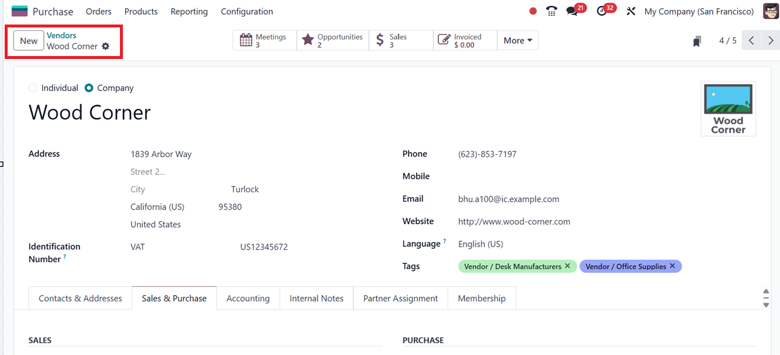This screenshot has width=780, height=355.
Task: Click the New button
Action: point(28,41)
